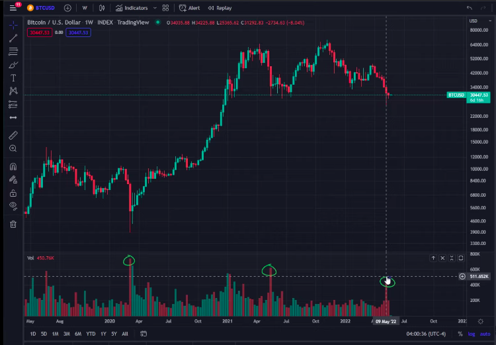Toggle percent scale mode

460,334
